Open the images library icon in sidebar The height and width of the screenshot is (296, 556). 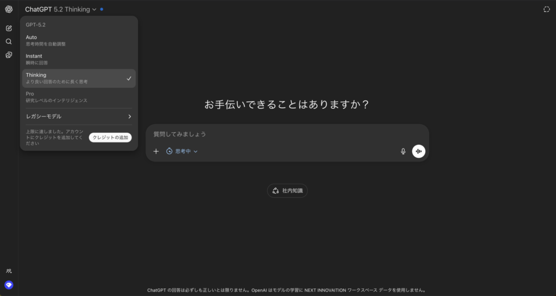click(x=9, y=55)
